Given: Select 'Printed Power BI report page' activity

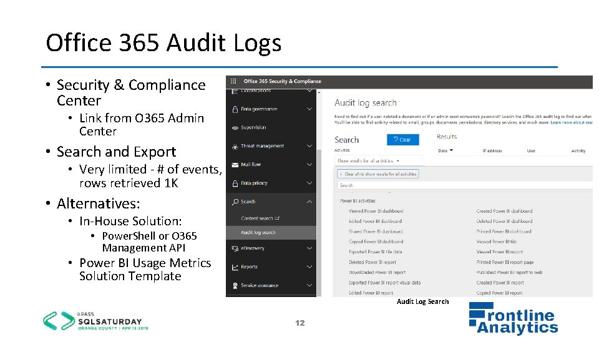Looking at the screenshot, I should pyautogui.click(x=505, y=262).
